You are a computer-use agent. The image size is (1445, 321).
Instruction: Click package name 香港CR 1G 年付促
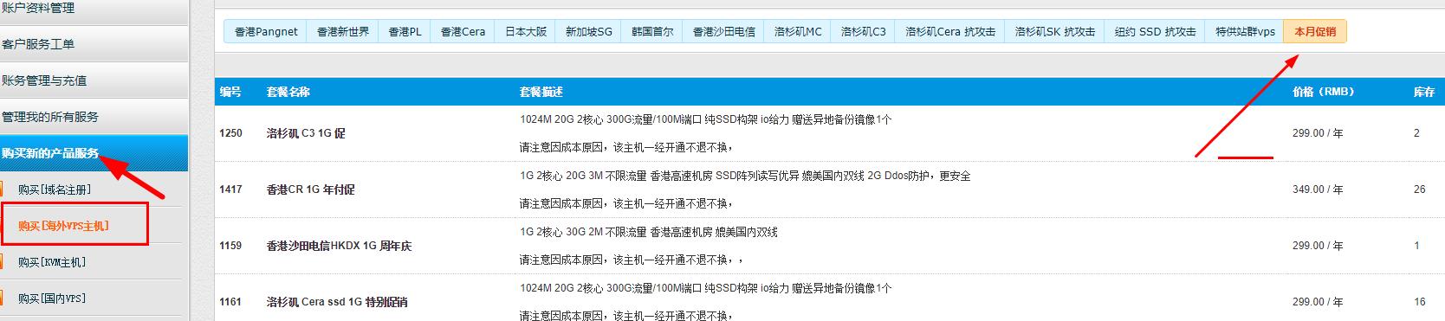(311, 189)
